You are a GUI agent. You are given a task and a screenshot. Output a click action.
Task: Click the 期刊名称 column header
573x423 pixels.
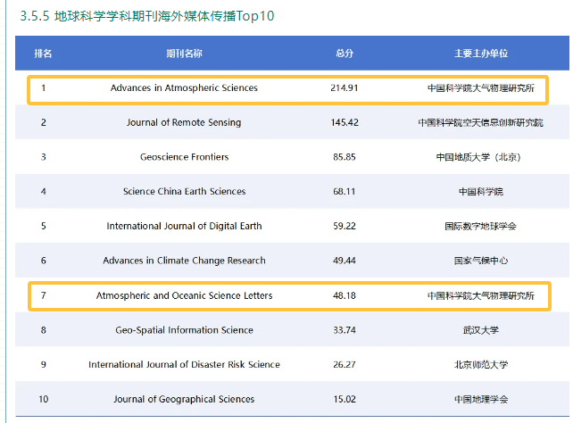184,54
